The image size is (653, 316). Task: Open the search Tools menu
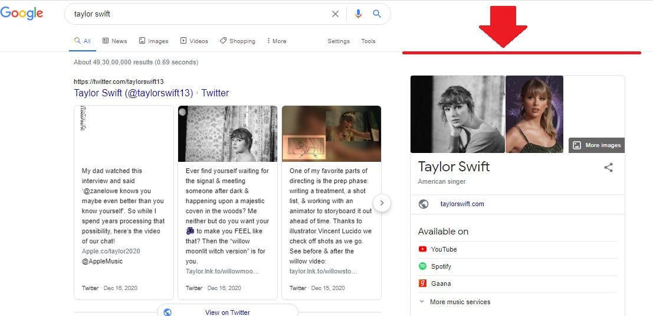pos(368,41)
